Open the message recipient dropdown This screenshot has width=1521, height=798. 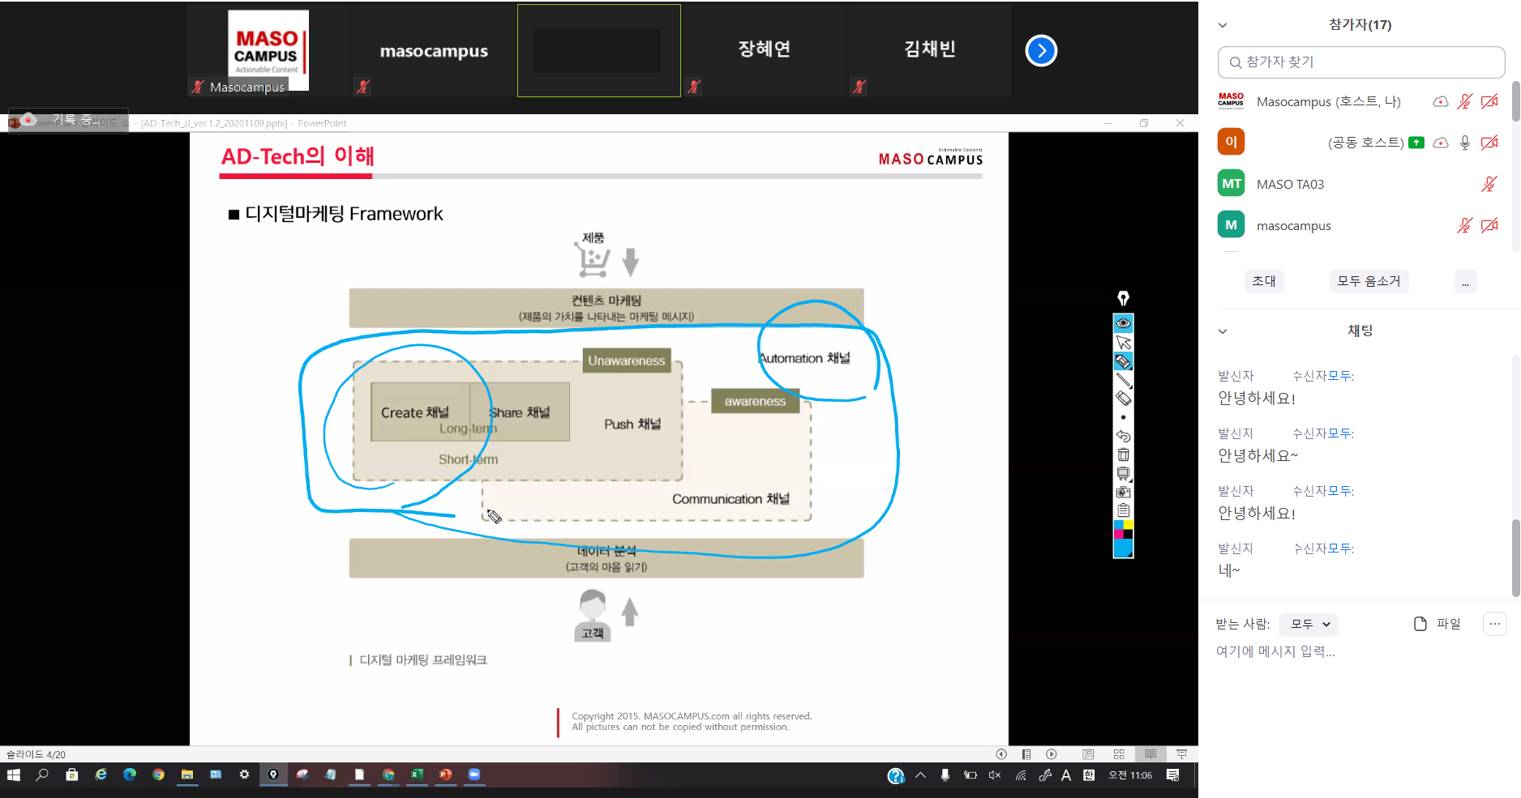[x=1309, y=624]
